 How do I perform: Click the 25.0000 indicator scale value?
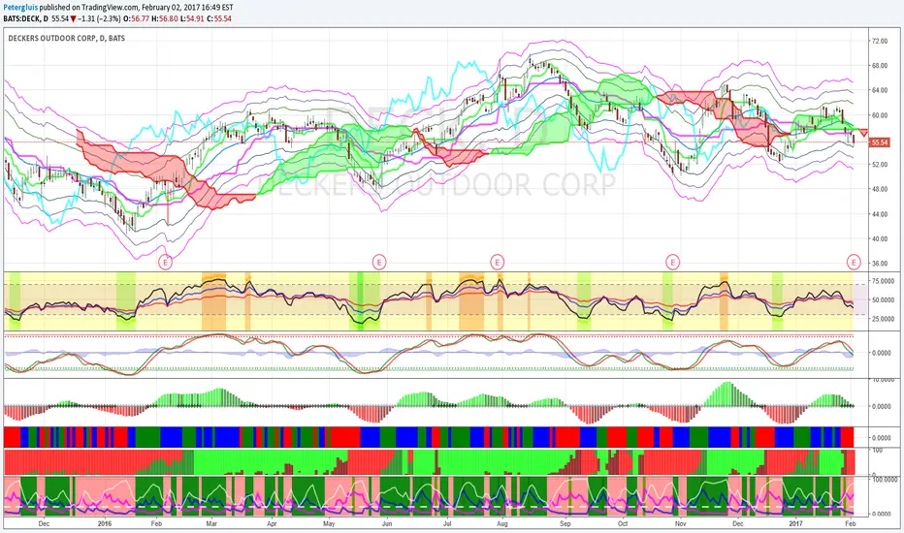(882, 319)
